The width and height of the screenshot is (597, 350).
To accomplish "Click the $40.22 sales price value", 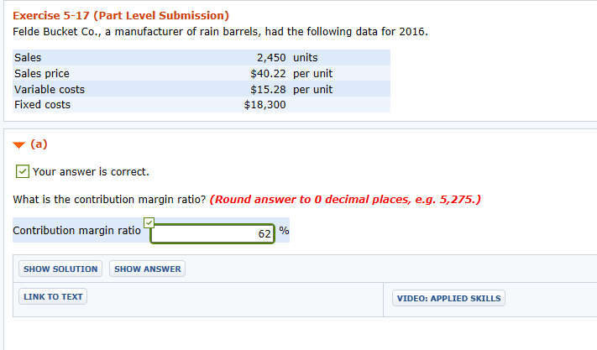I will click(268, 74).
